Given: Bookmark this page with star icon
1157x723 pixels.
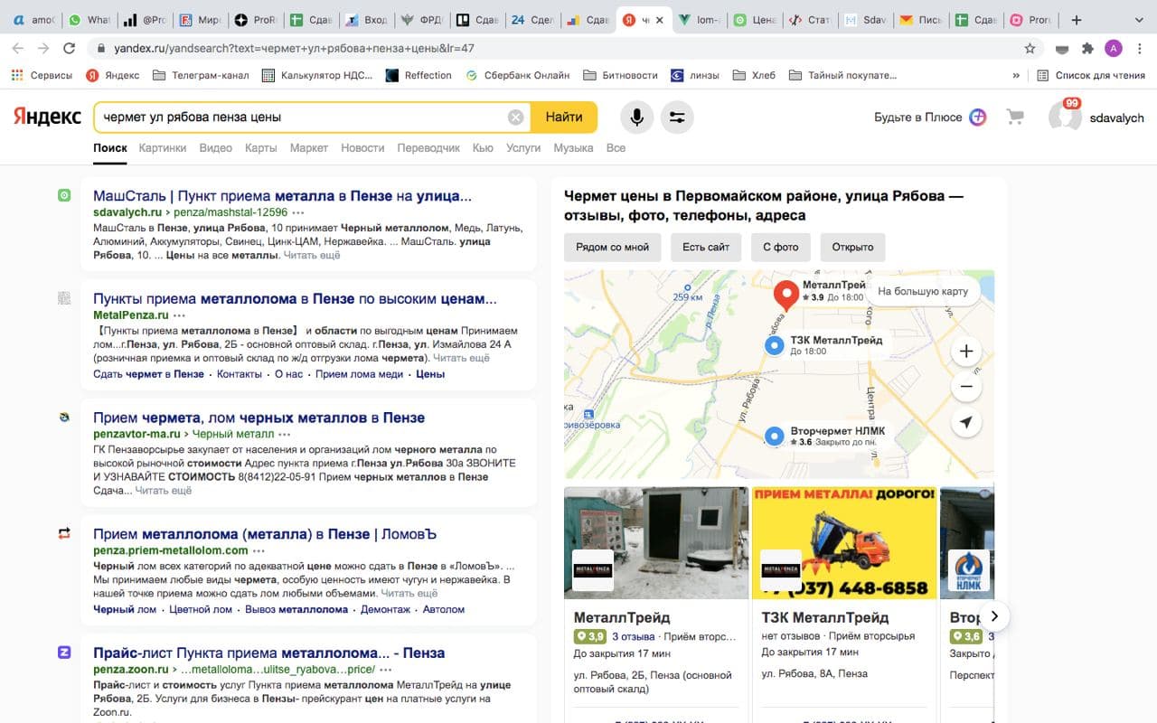Looking at the screenshot, I should tap(1030, 48).
